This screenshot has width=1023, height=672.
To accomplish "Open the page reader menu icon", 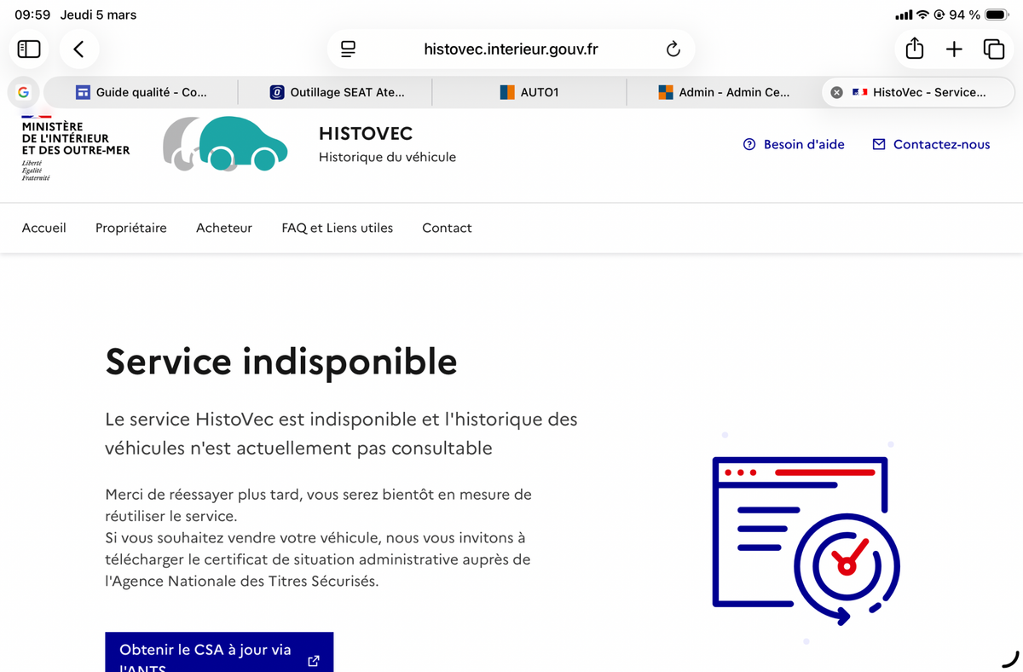I will (x=348, y=49).
